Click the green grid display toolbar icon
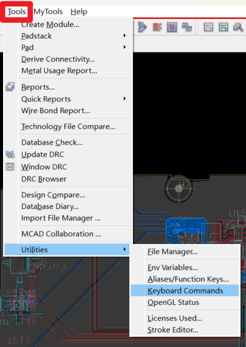Viewport: 246px width, 347px height. point(223,27)
